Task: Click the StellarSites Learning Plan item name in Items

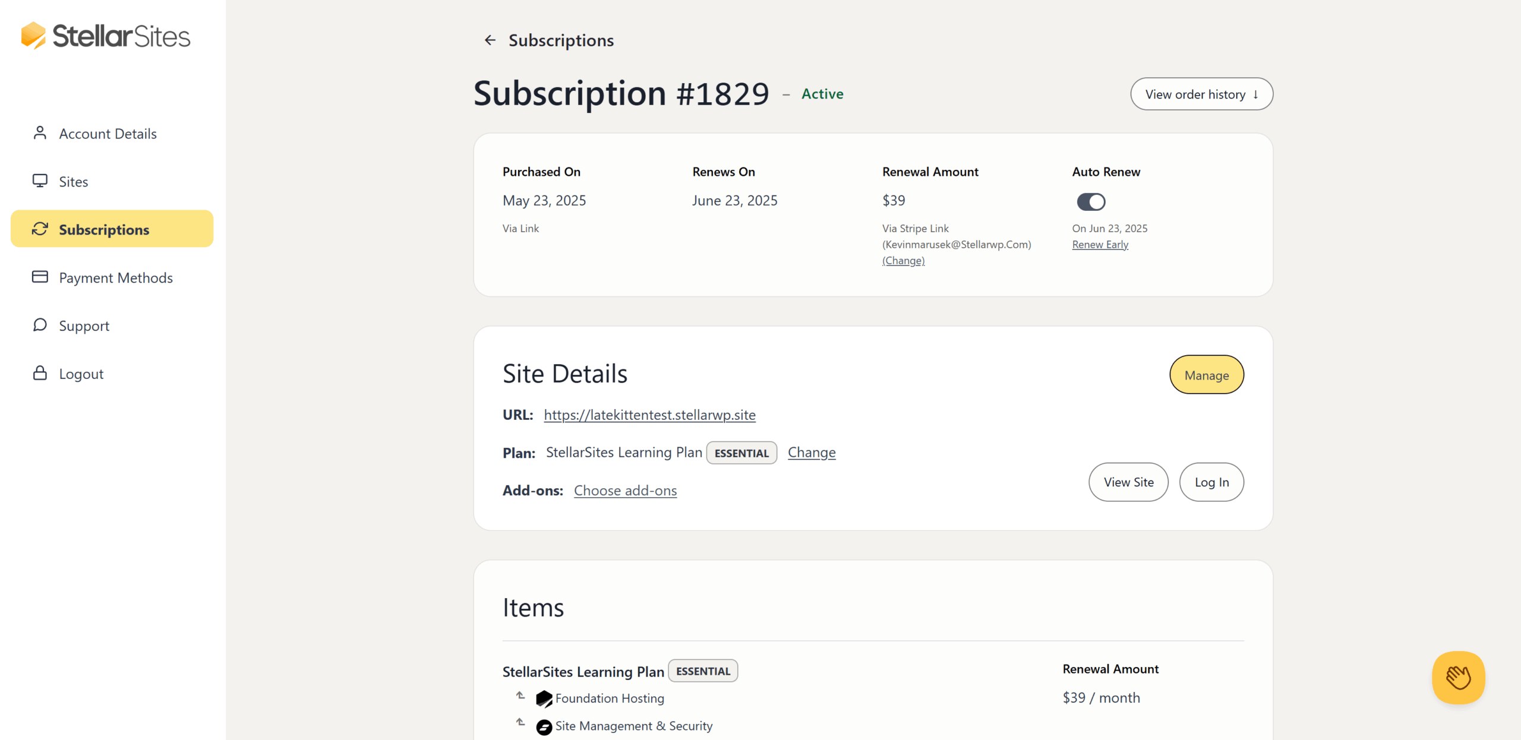Action: click(x=583, y=672)
